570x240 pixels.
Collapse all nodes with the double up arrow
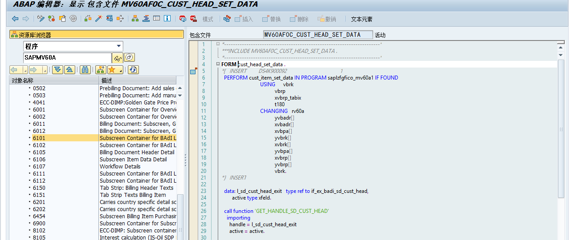pyautogui.click(x=70, y=70)
